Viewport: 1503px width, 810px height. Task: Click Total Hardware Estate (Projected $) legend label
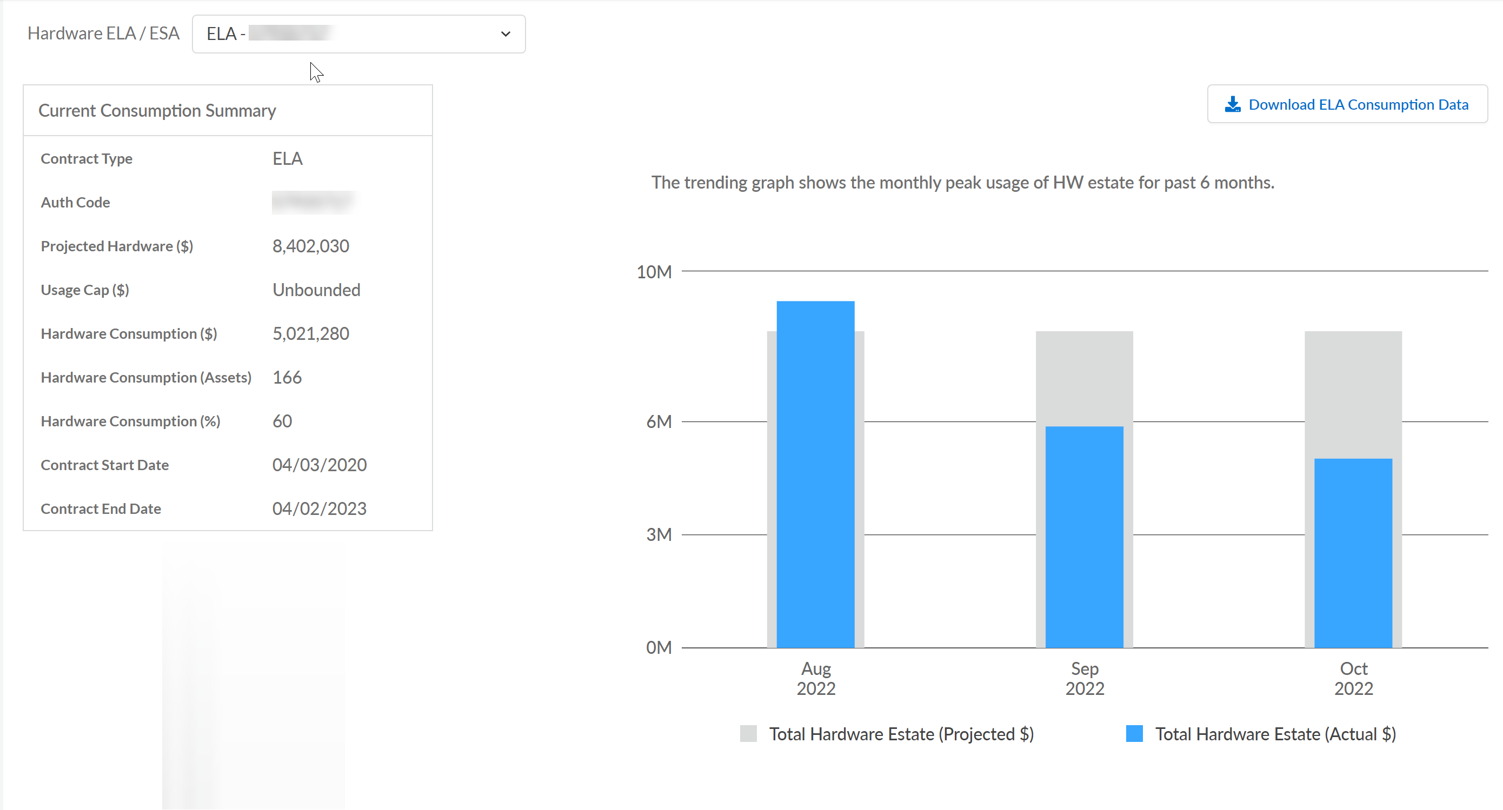pyautogui.click(x=901, y=734)
